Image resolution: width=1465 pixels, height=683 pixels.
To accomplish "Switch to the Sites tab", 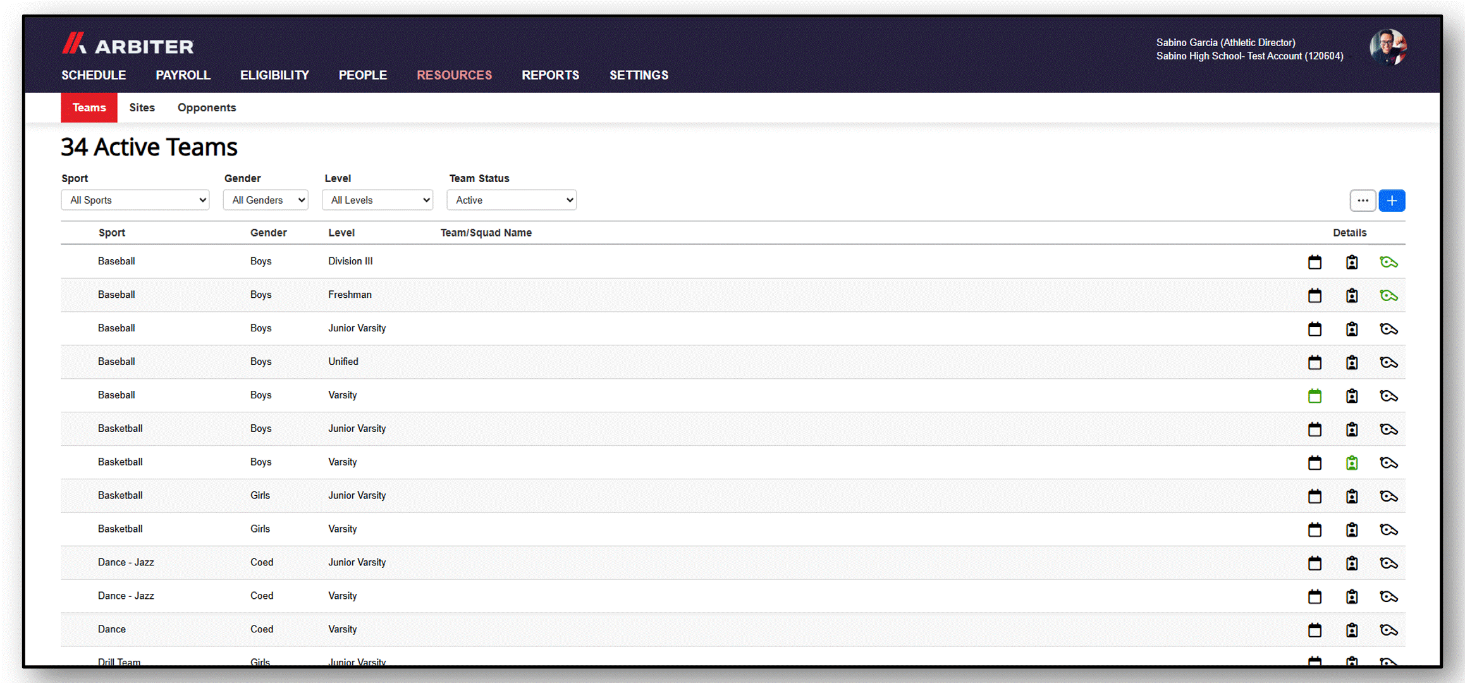I will pyautogui.click(x=142, y=108).
